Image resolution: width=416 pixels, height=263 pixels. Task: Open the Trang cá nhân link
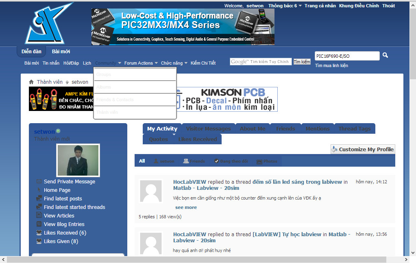click(320, 6)
